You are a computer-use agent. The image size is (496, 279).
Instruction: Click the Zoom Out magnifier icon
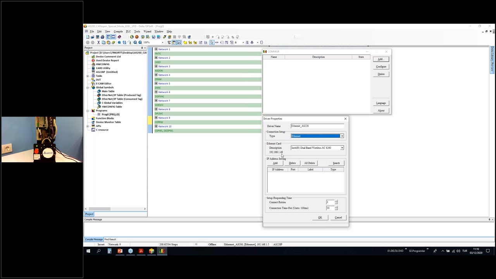(140, 42)
